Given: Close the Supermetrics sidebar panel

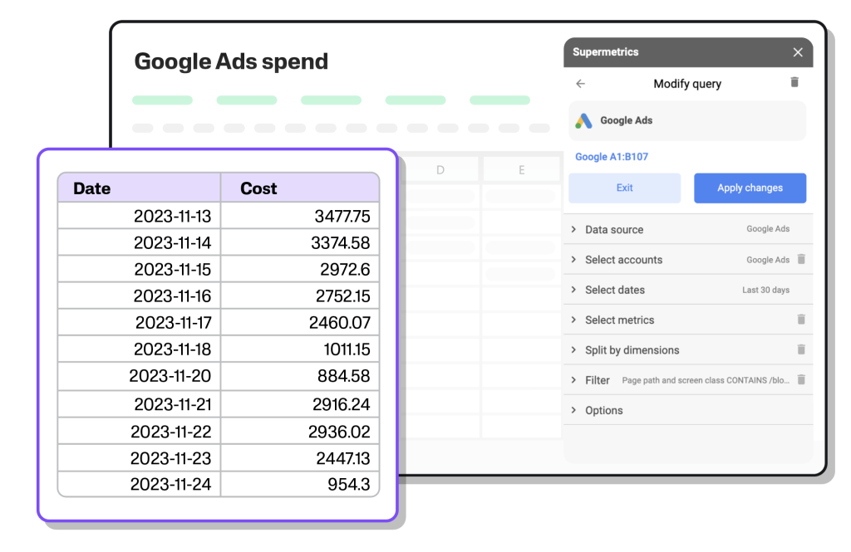Looking at the screenshot, I should 798,52.
